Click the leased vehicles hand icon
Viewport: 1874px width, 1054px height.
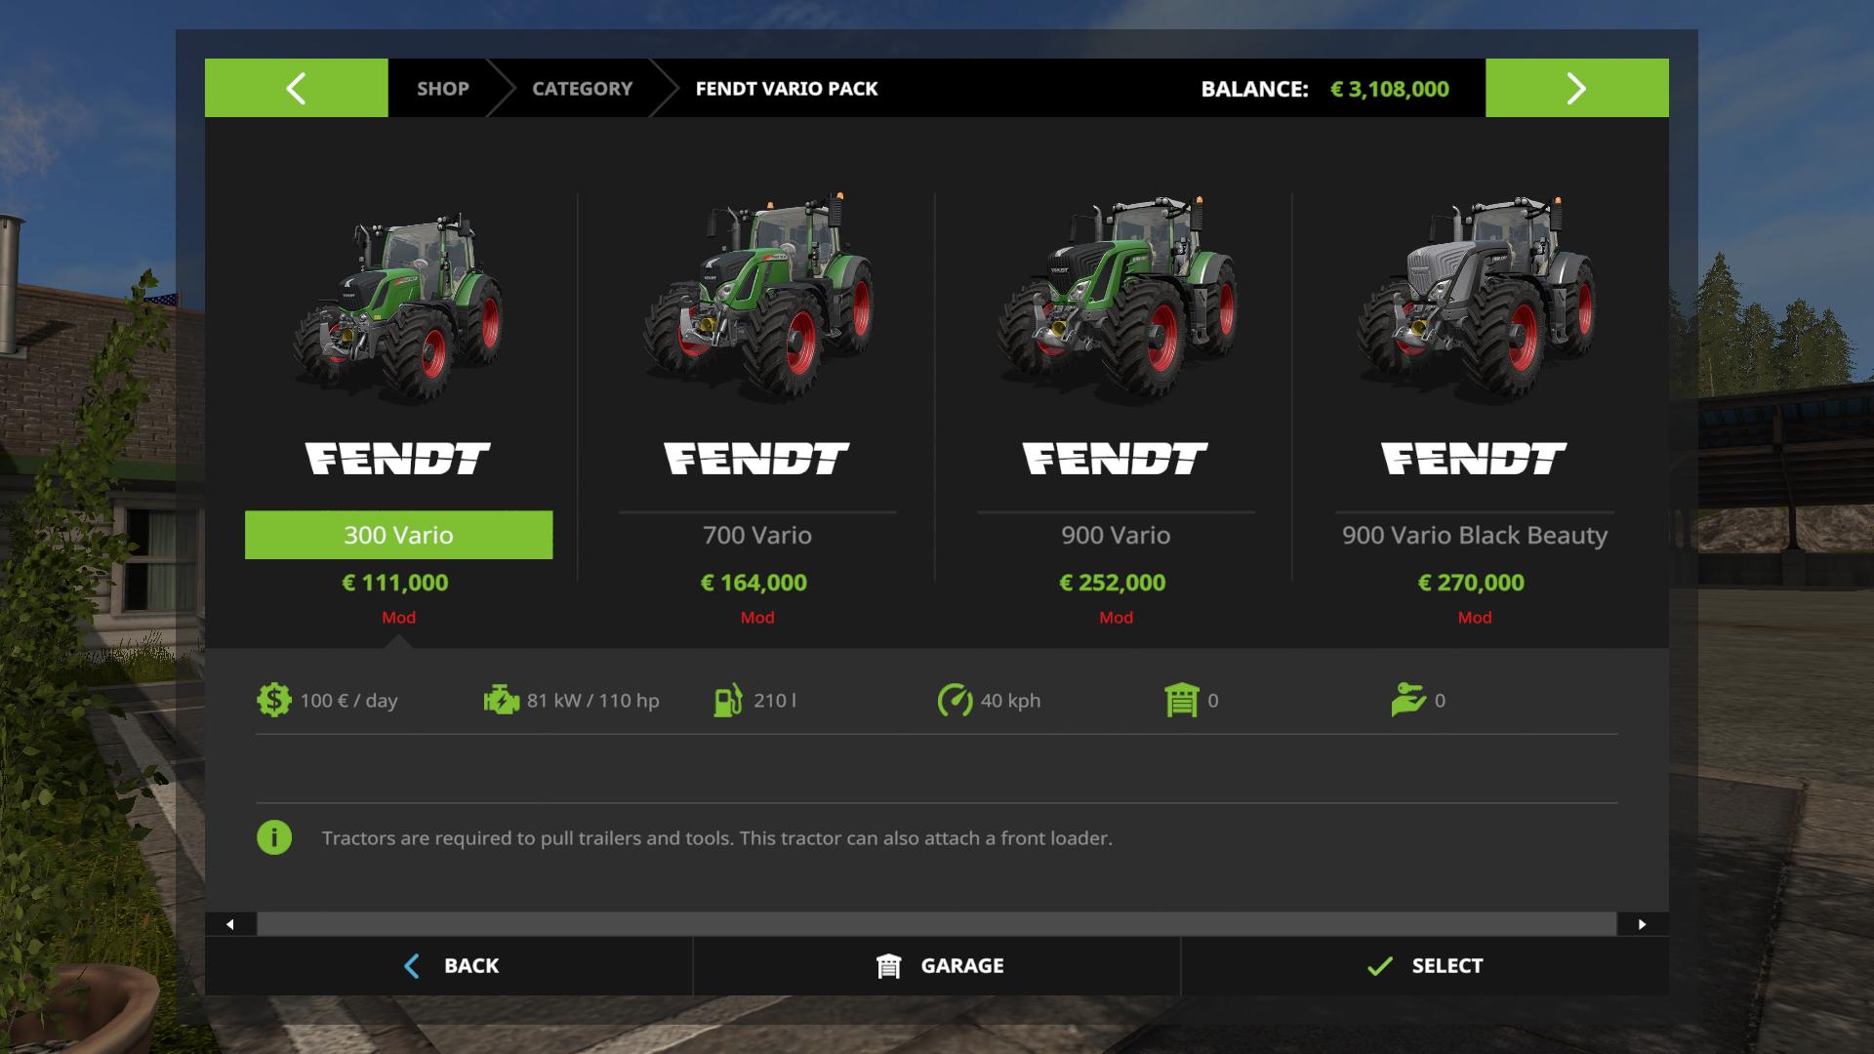click(1408, 701)
